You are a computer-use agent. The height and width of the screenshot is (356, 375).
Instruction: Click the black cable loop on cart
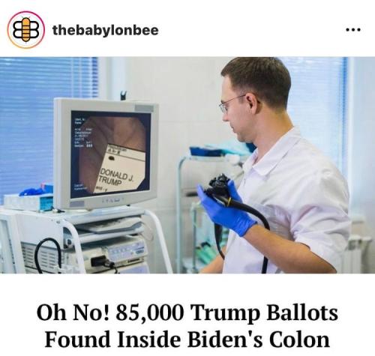[x=48, y=255]
